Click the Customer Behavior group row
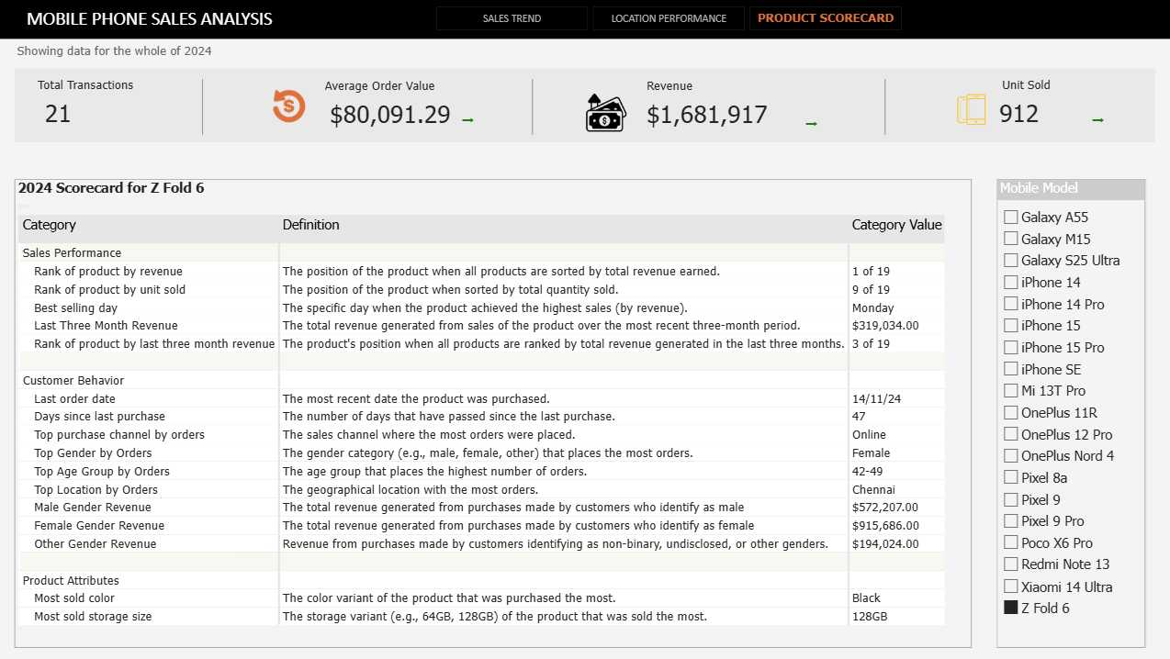The height and width of the screenshot is (659, 1170). 482,380
